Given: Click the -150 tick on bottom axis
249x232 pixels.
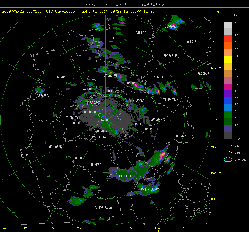Looking at the screenshot, I should pos(25,228).
